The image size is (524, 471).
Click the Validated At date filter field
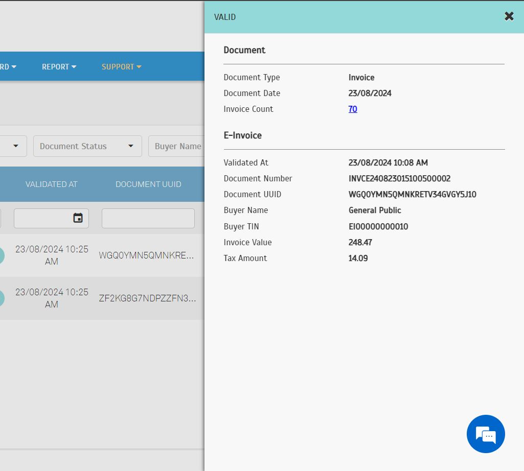pos(43,218)
